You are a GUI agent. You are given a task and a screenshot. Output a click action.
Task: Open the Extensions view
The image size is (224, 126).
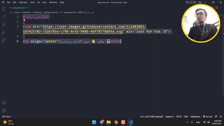click(4, 40)
